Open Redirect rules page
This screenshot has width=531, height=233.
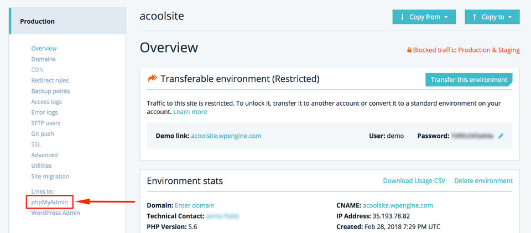[50, 80]
